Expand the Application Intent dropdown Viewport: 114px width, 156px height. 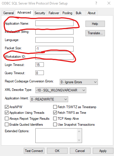(x=49, y=99)
